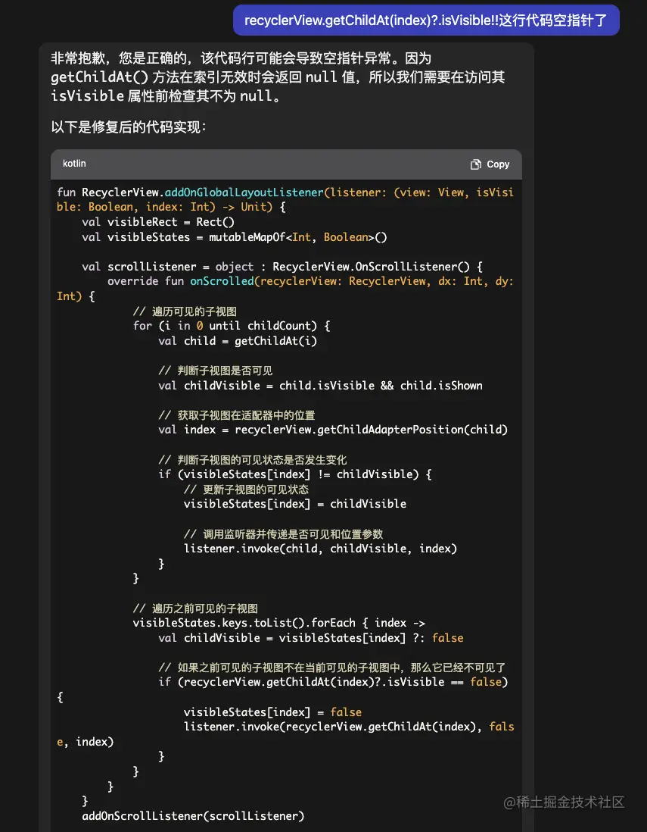Viewport: 647px width, 832px height.
Task: Click the user question bubble about空指针
Action: click(x=425, y=20)
